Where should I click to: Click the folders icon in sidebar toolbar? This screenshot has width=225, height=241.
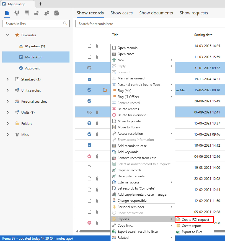(x=57, y=13)
